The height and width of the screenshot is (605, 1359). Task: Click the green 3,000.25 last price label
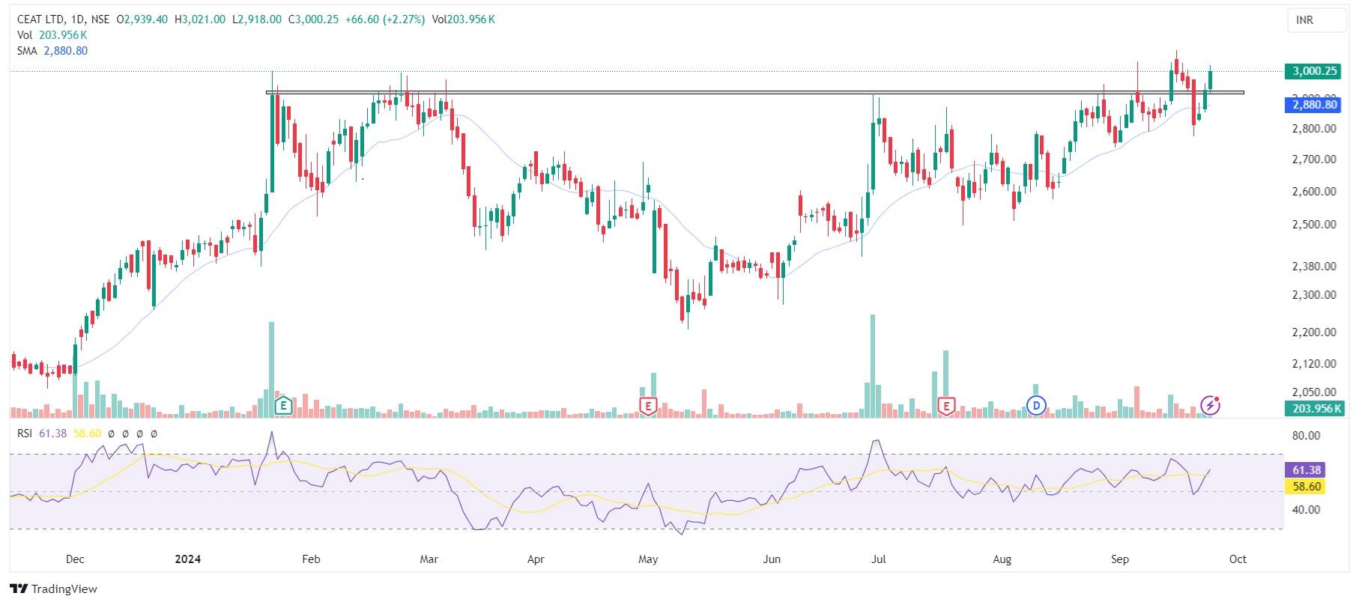1312,71
